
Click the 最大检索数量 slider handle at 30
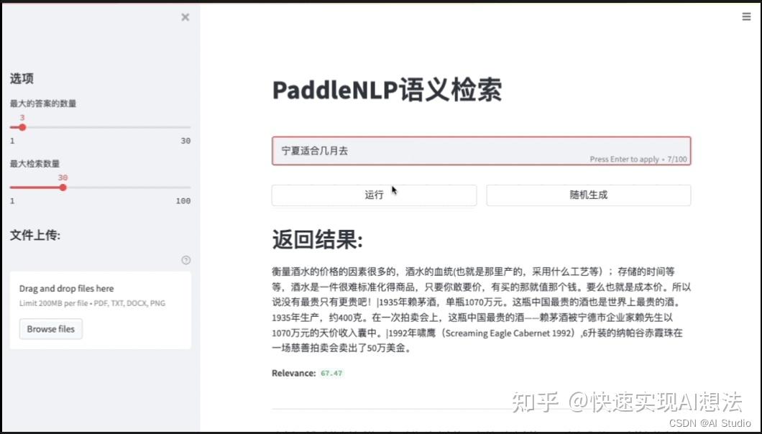[x=63, y=188]
